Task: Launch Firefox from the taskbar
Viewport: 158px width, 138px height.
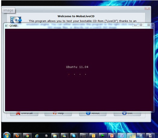Action: 17,136
